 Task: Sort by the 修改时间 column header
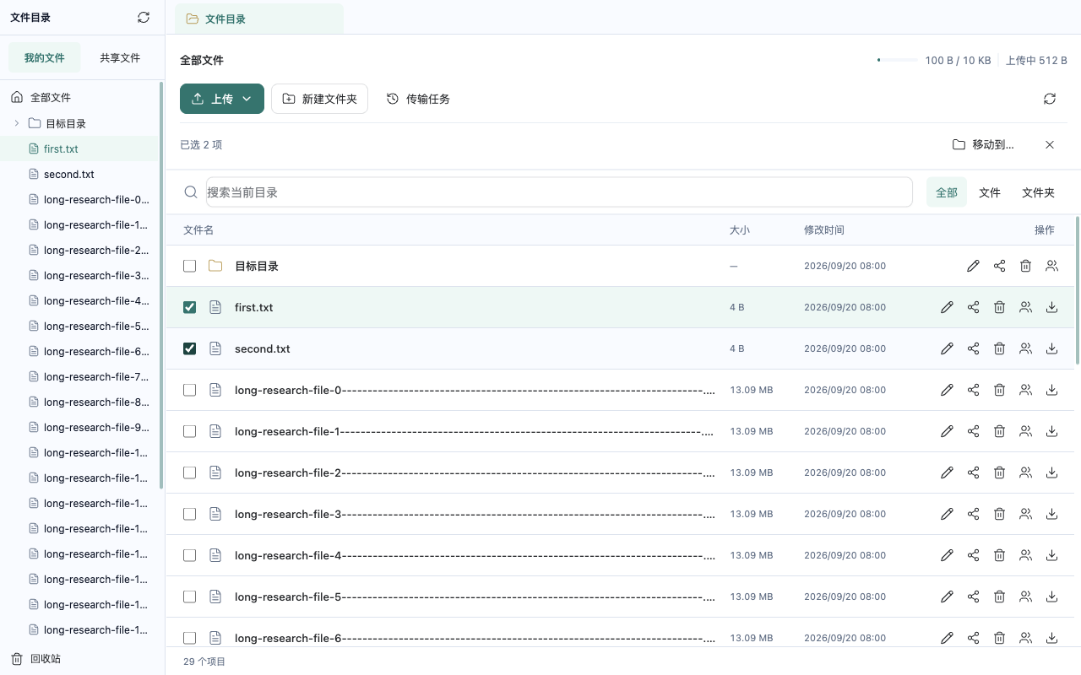[824, 229]
